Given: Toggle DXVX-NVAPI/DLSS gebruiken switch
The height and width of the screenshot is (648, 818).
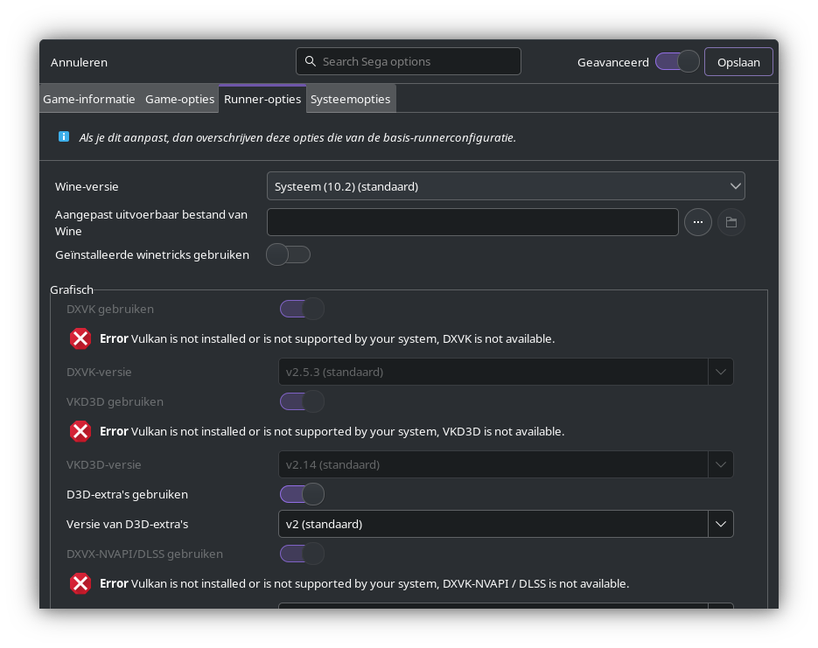Looking at the screenshot, I should [x=302, y=554].
